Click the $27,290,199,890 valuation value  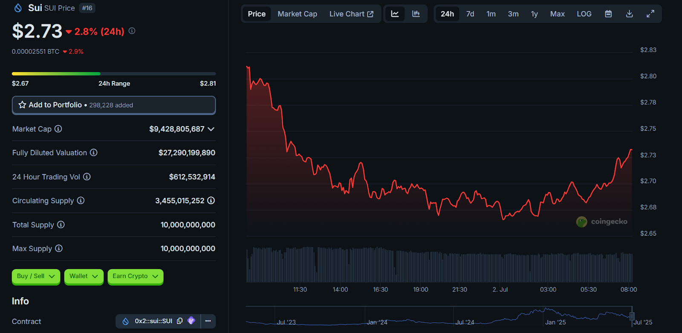(x=187, y=153)
